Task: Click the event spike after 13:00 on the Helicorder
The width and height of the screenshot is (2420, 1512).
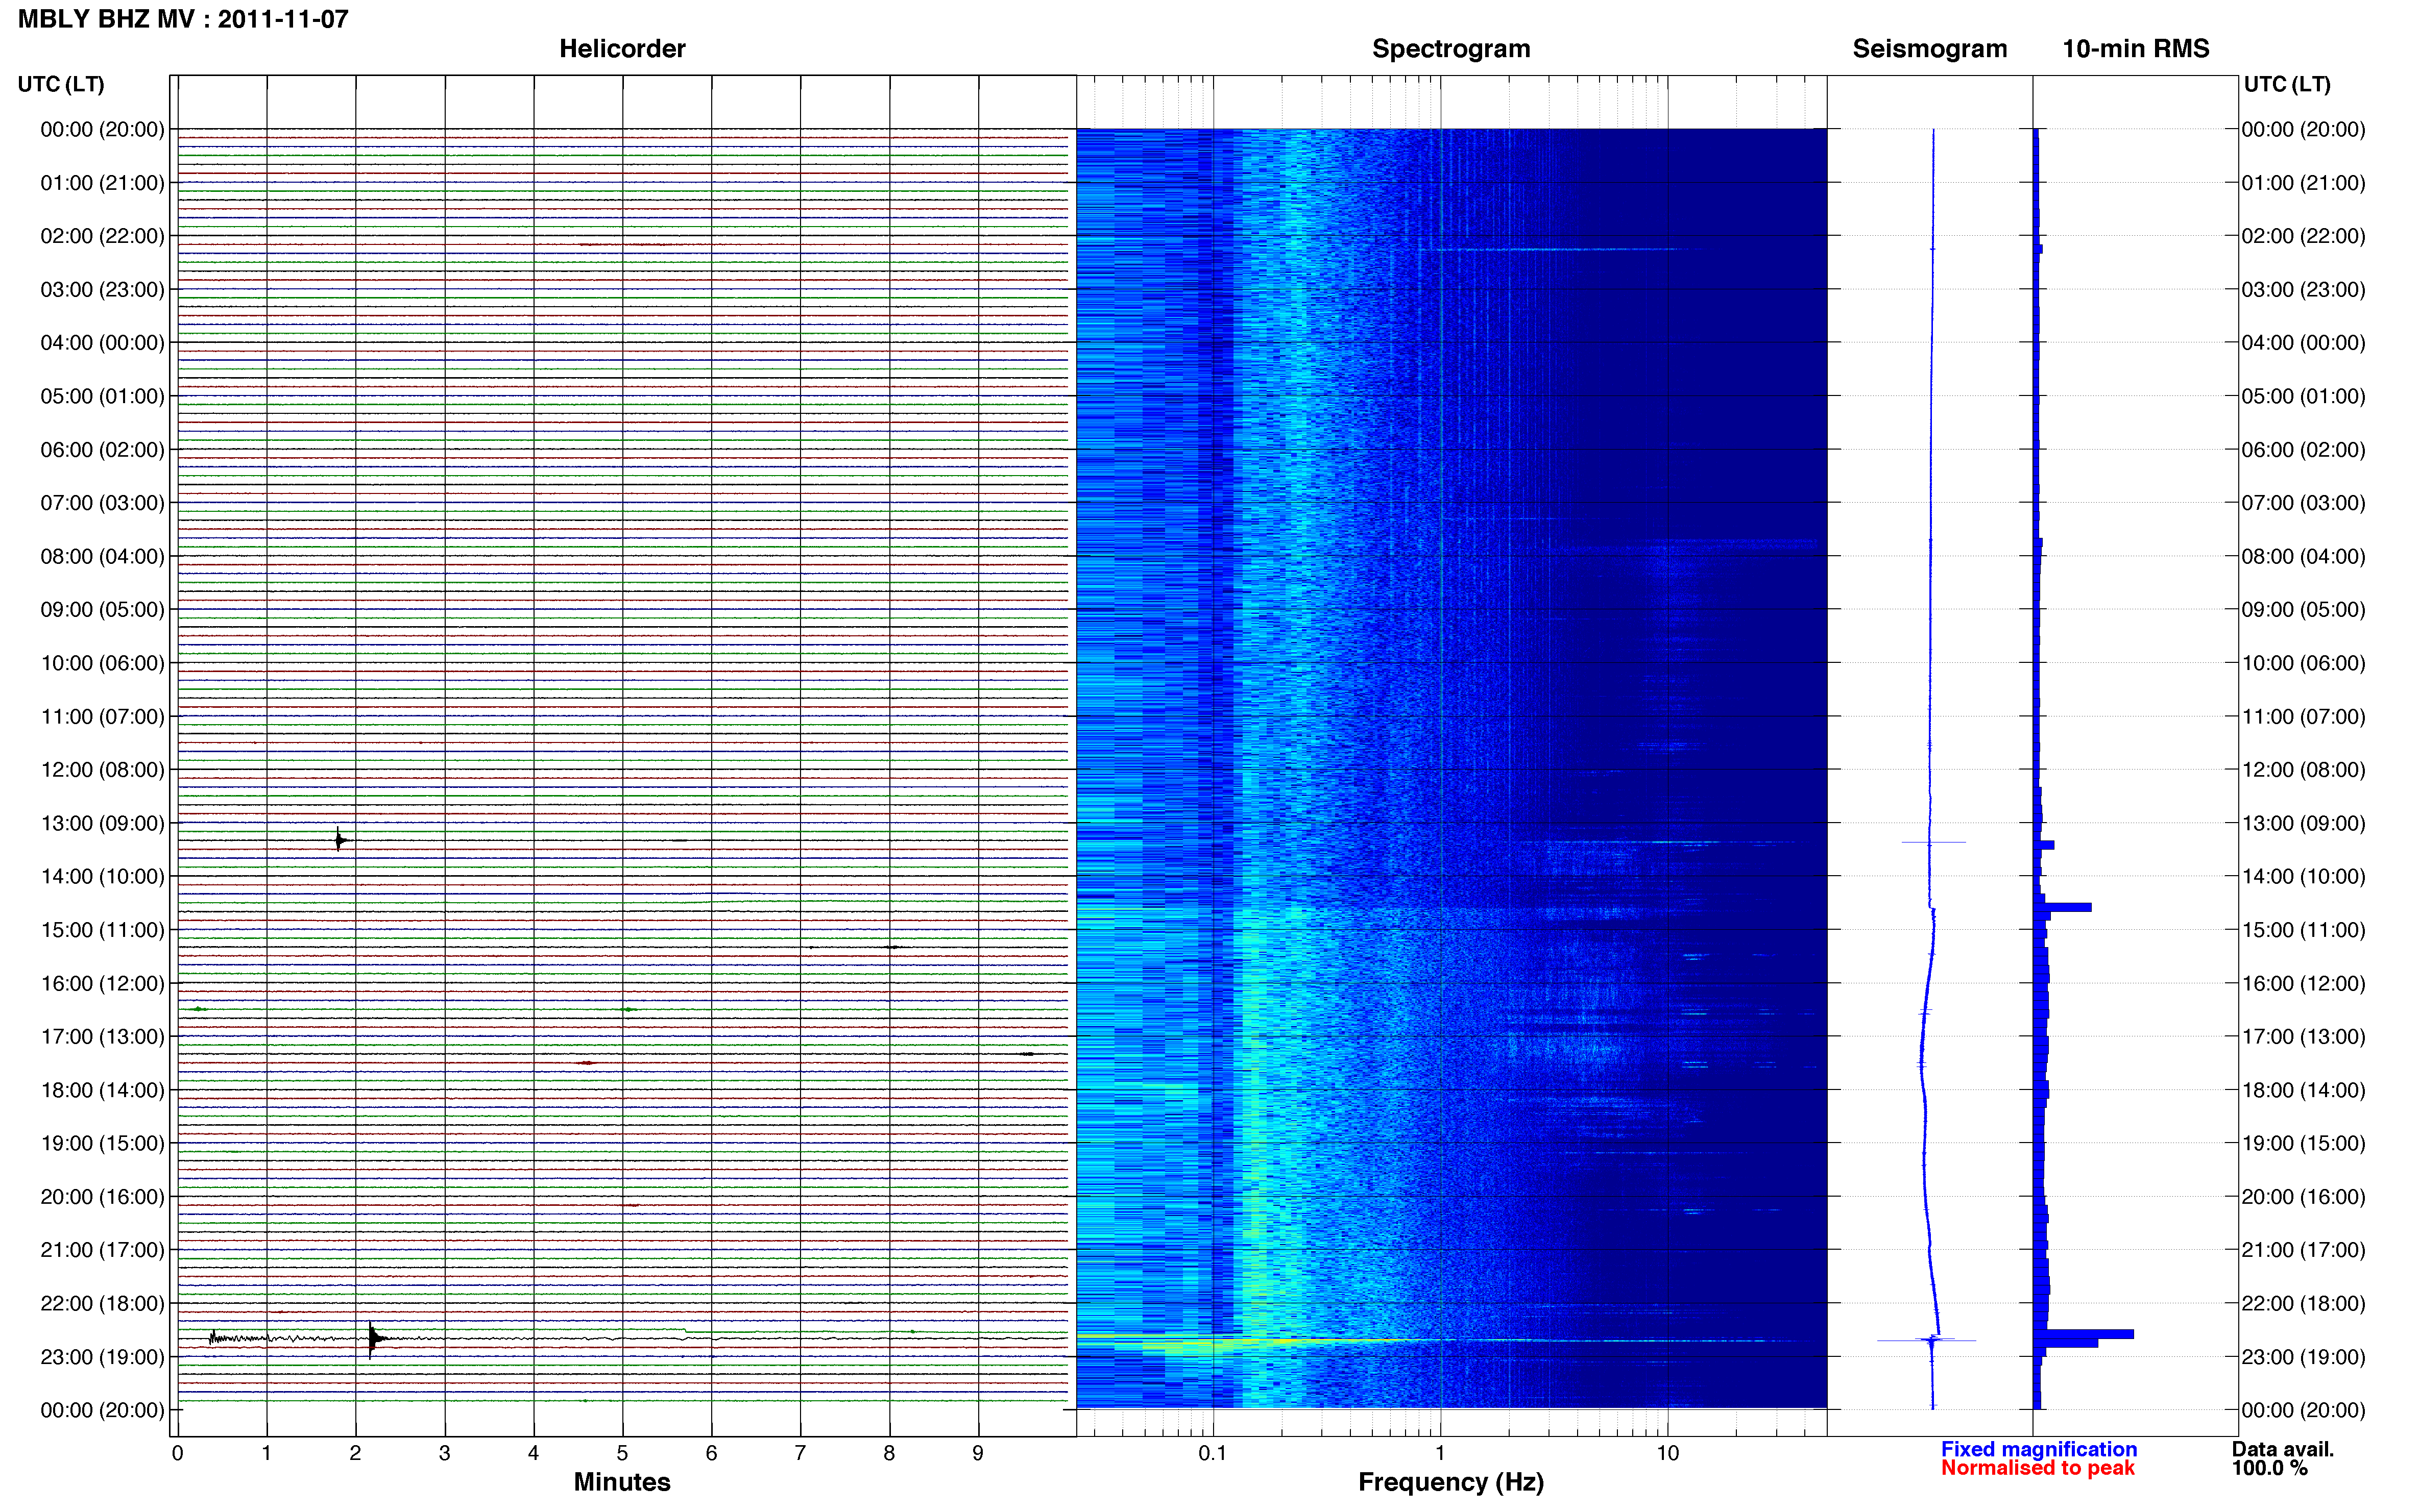Action: tap(339, 840)
